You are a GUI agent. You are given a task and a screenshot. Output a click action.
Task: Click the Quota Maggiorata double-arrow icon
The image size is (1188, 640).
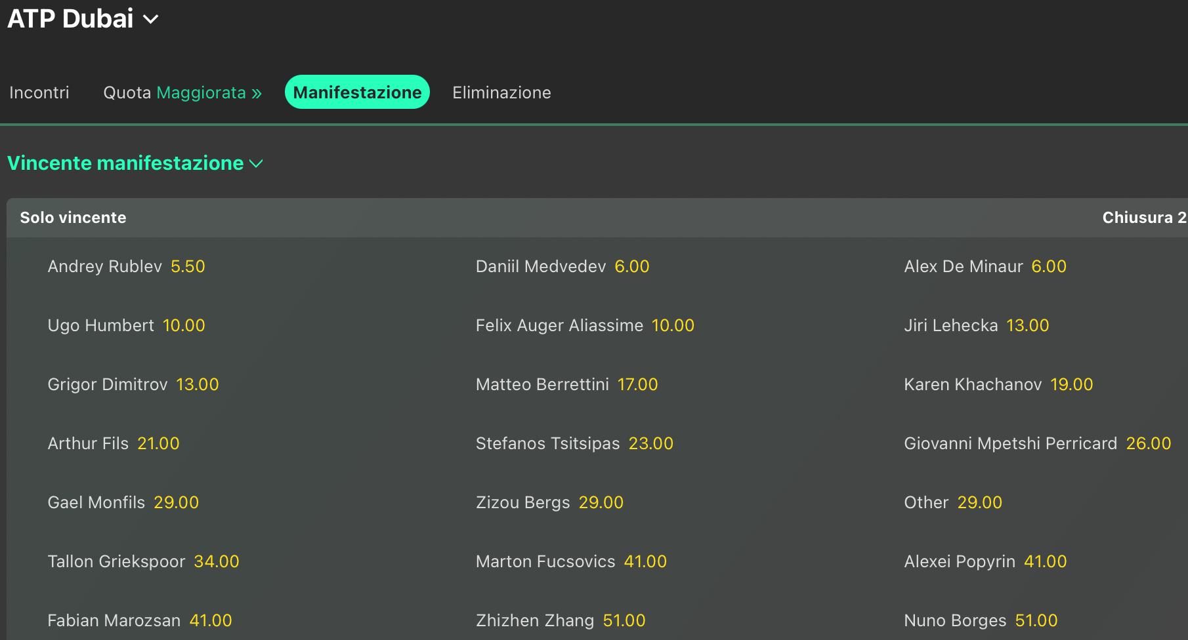[x=257, y=93]
